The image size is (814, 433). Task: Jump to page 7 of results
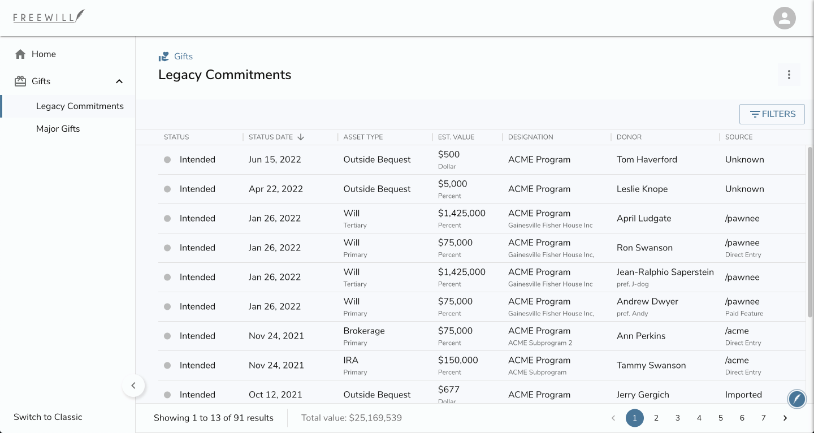point(763,418)
